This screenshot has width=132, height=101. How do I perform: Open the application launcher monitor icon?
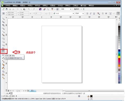click(x=52, y=9)
